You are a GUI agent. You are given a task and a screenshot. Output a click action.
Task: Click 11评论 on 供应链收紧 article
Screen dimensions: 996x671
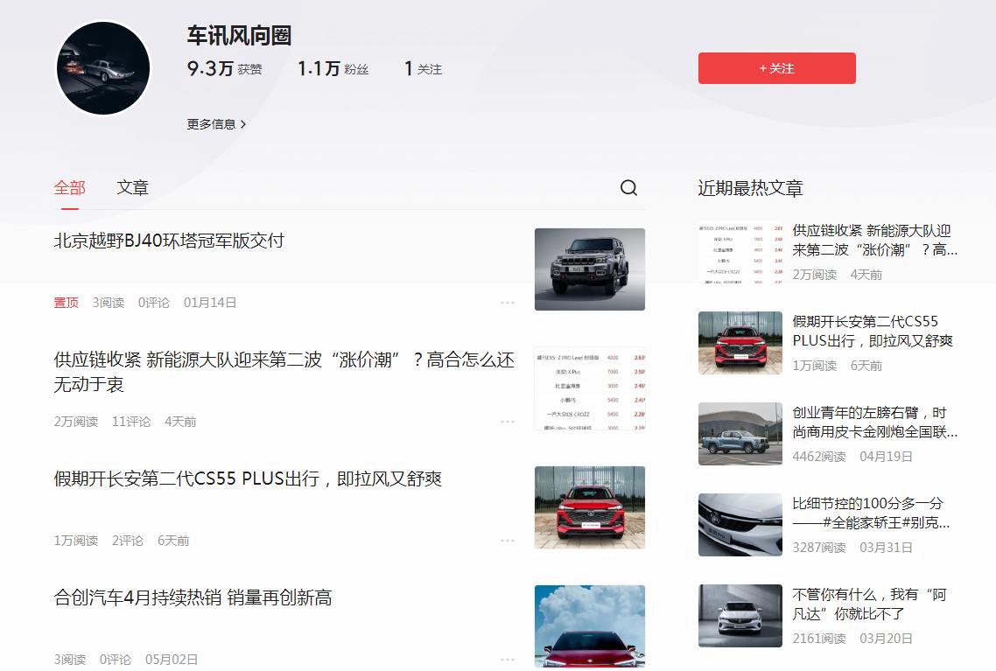(x=131, y=422)
